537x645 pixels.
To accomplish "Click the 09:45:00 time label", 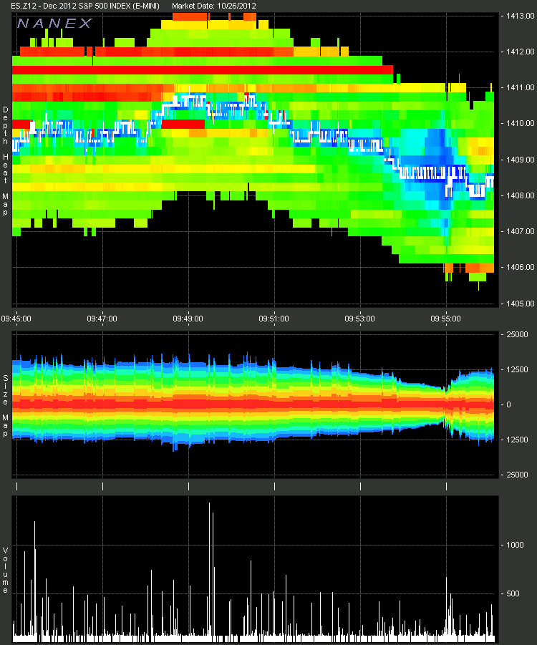I will 16,319.
